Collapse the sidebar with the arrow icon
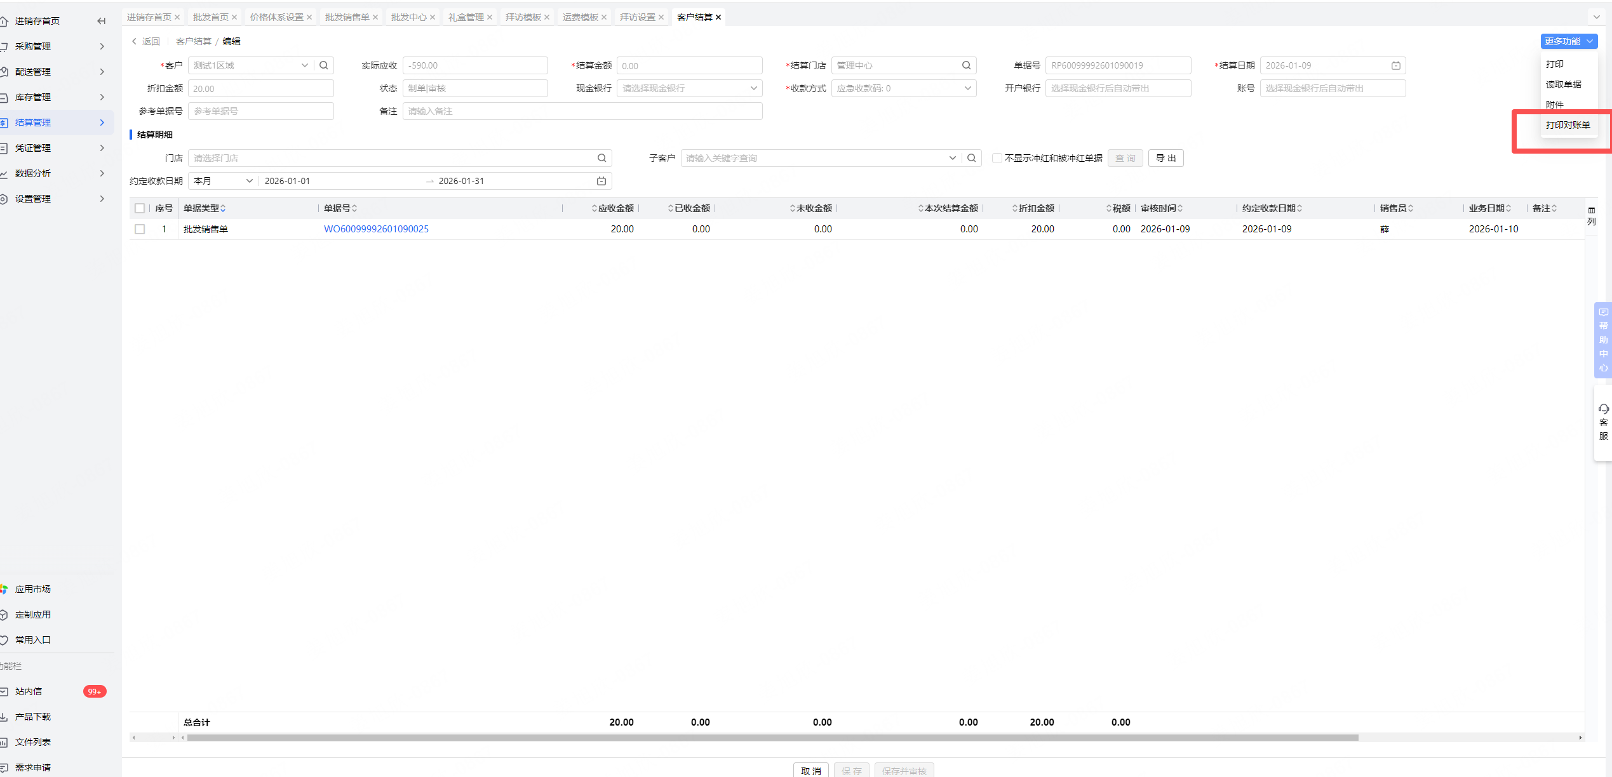Screen dimensions: 1612x777 tap(101, 21)
